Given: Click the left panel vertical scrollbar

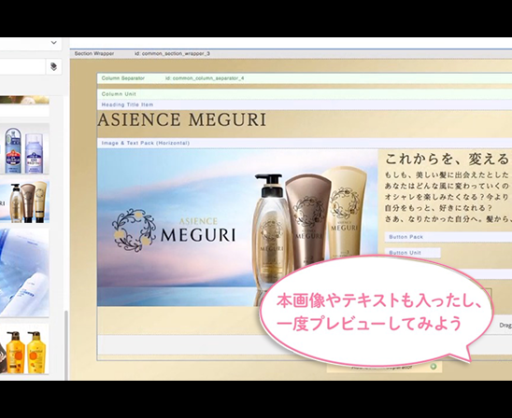Looking at the screenshot, I should click(x=66, y=345).
